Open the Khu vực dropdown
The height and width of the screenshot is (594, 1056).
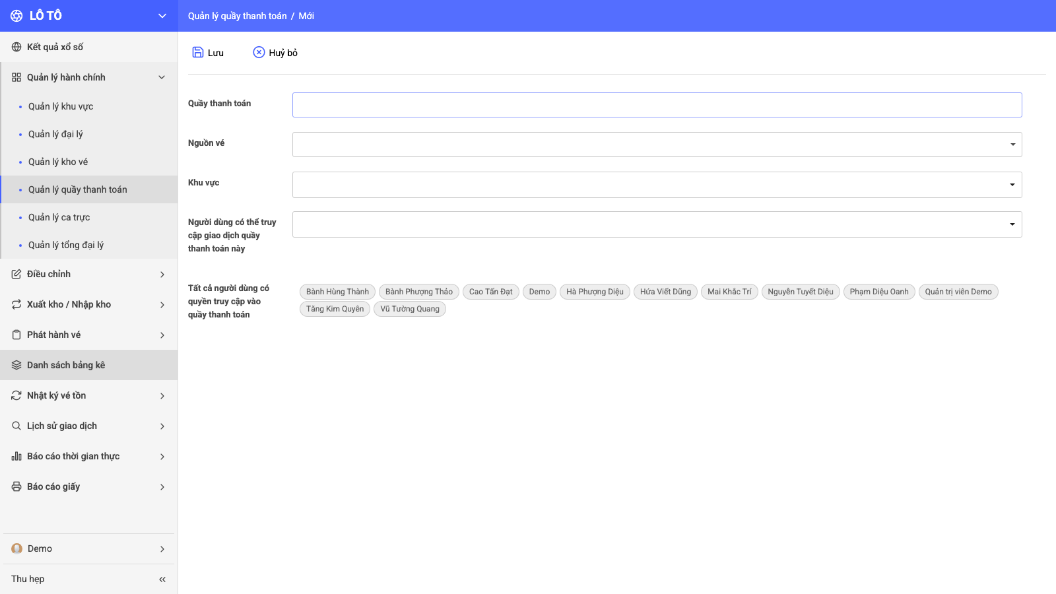click(x=657, y=185)
